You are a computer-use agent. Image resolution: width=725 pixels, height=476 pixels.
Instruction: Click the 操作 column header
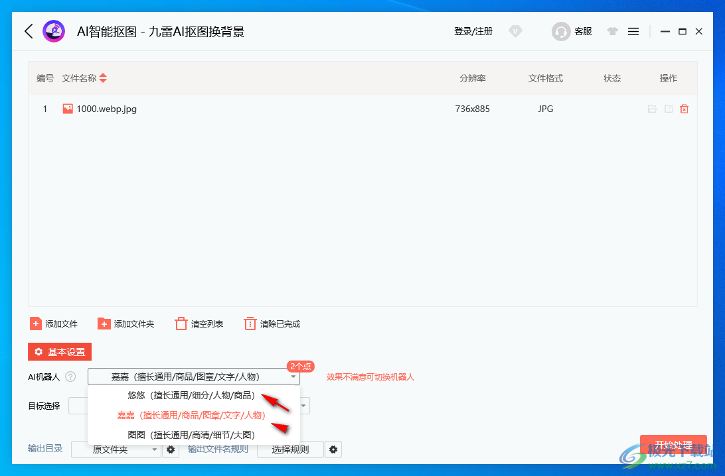[x=669, y=78]
